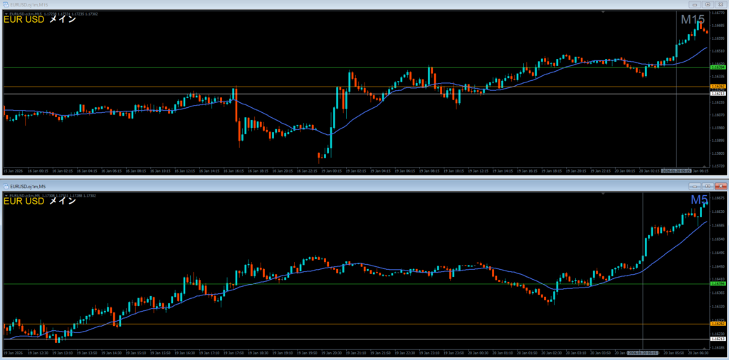Expand the one-click trading arrow in M5 chart

6,194
